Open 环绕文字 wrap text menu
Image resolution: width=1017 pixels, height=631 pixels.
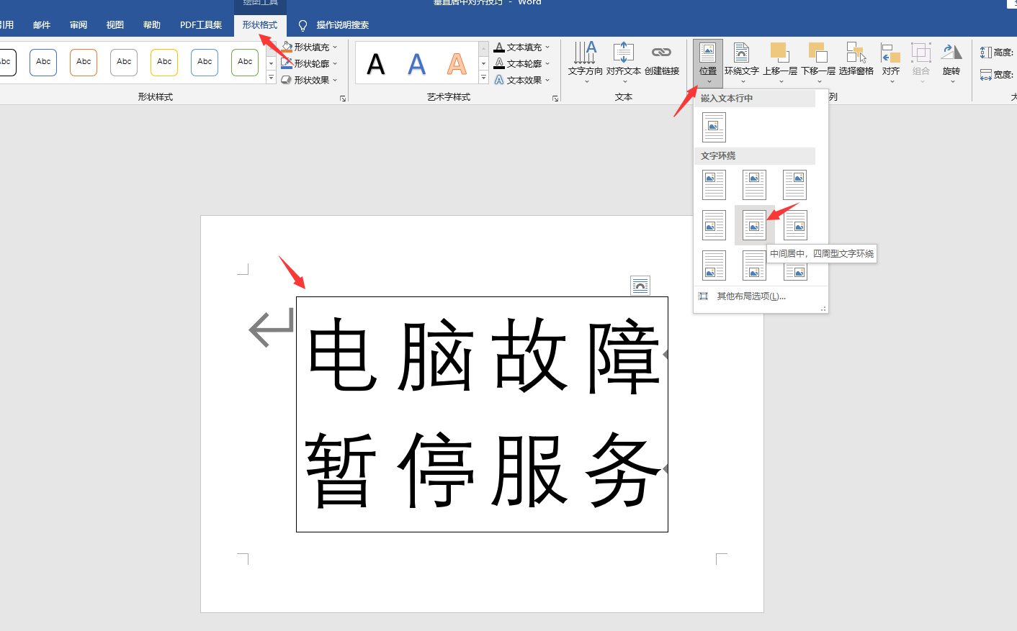tap(741, 63)
